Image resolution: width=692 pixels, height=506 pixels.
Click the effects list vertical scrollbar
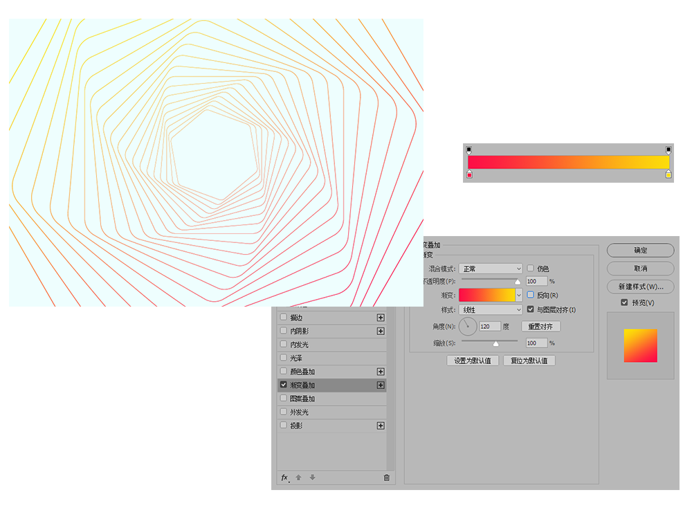[x=390, y=388]
